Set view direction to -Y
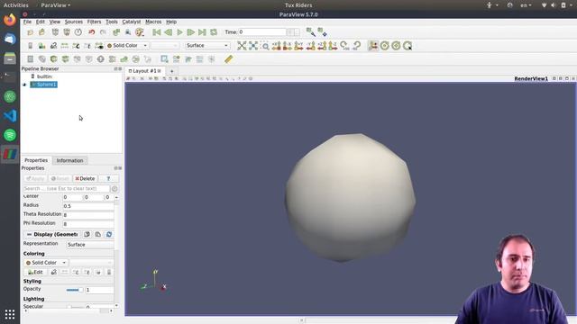Screen dimensions: 577x324 coord(310,46)
